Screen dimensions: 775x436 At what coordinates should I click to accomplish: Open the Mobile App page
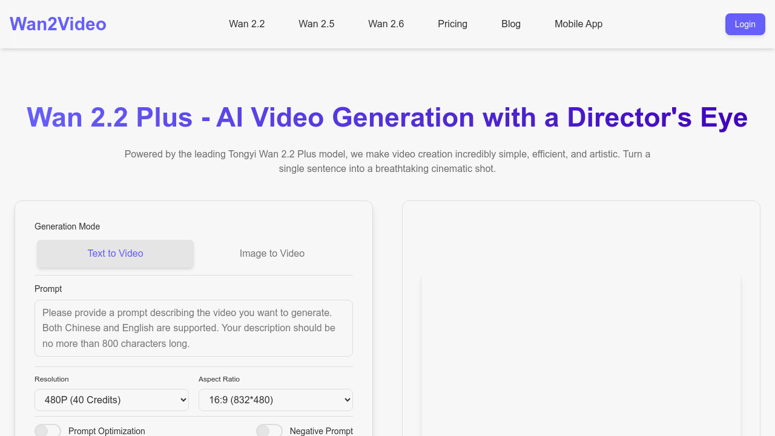click(578, 24)
